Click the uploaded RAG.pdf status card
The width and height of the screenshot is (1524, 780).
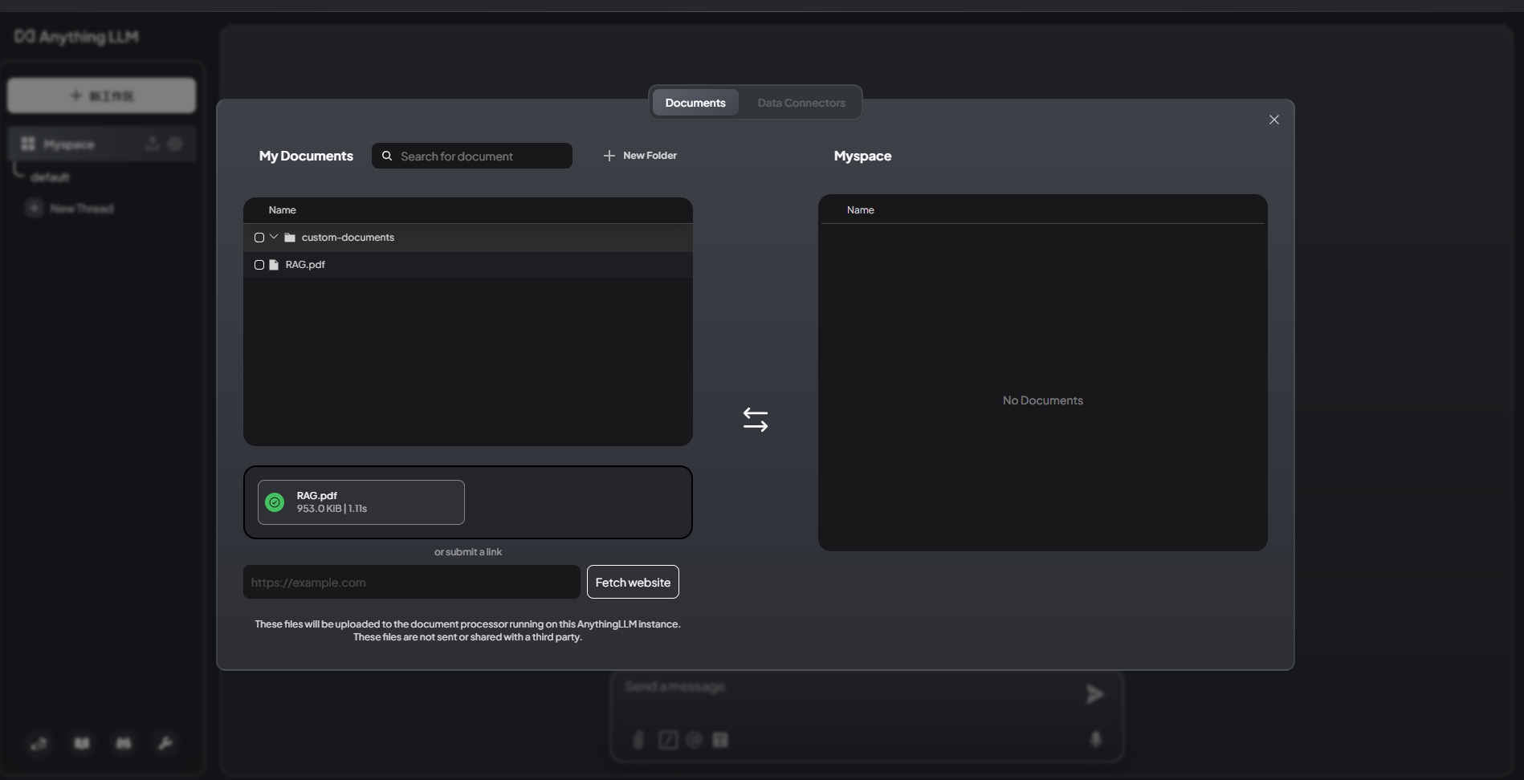click(361, 502)
